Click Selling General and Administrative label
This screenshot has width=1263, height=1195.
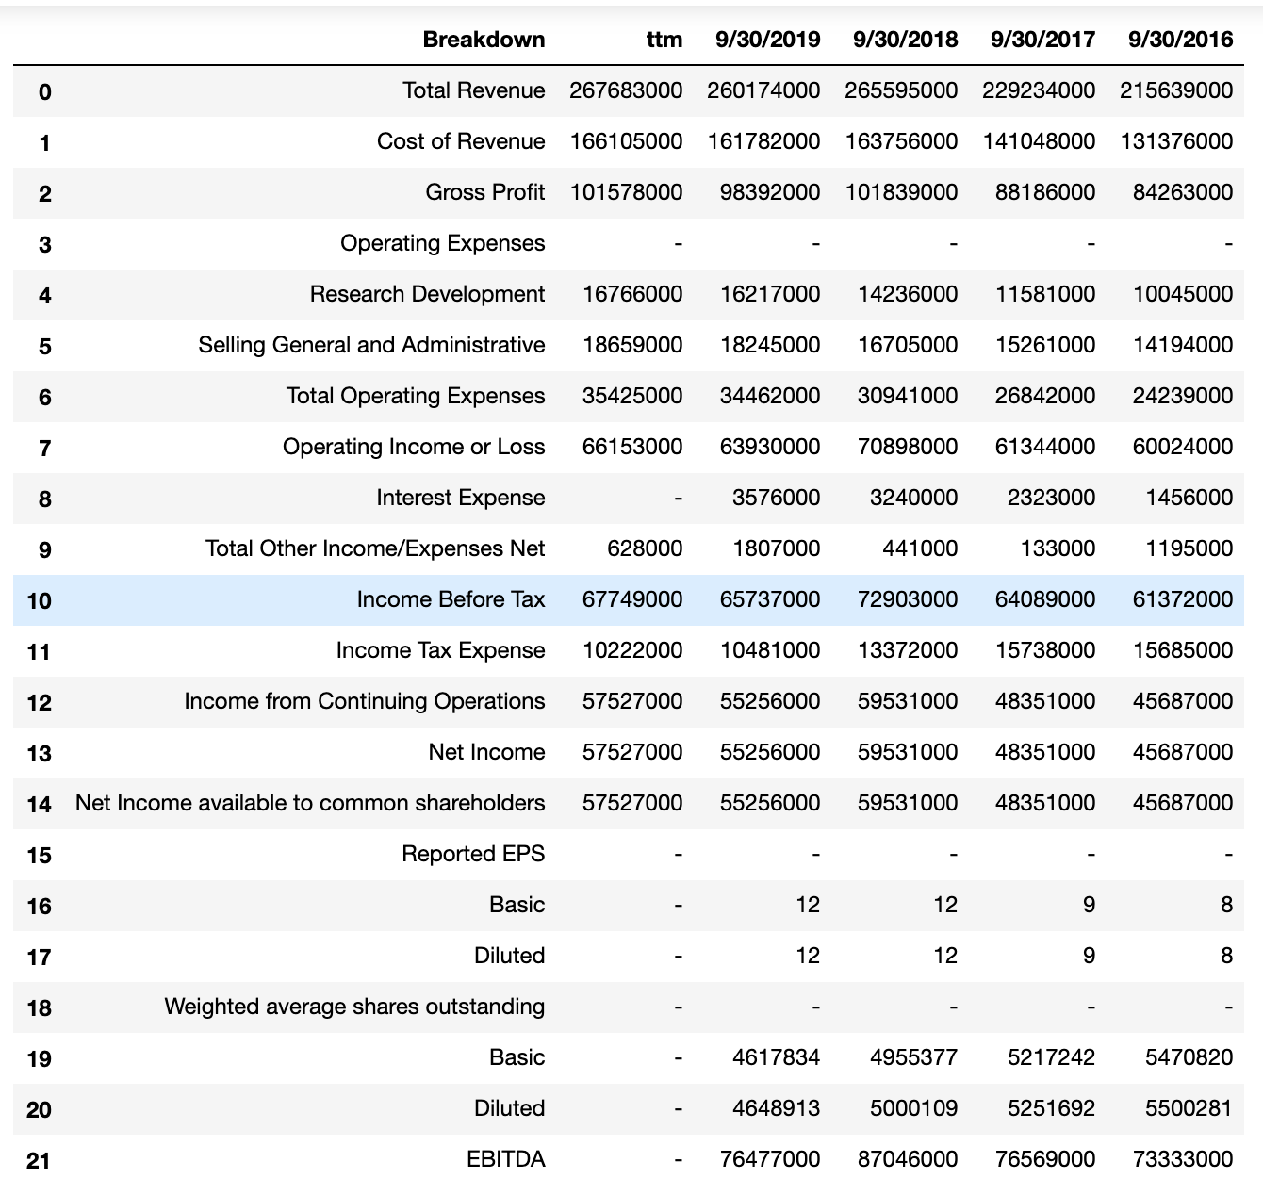[371, 345]
